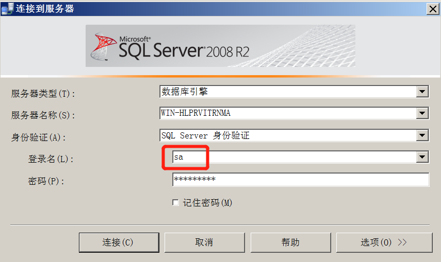Cancel the dialog with 取消
Image resolution: width=441 pixels, height=262 pixels.
click(x=204, y=242)
